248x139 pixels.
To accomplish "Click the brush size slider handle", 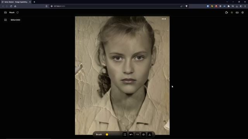I will click(x=107, y=134).
